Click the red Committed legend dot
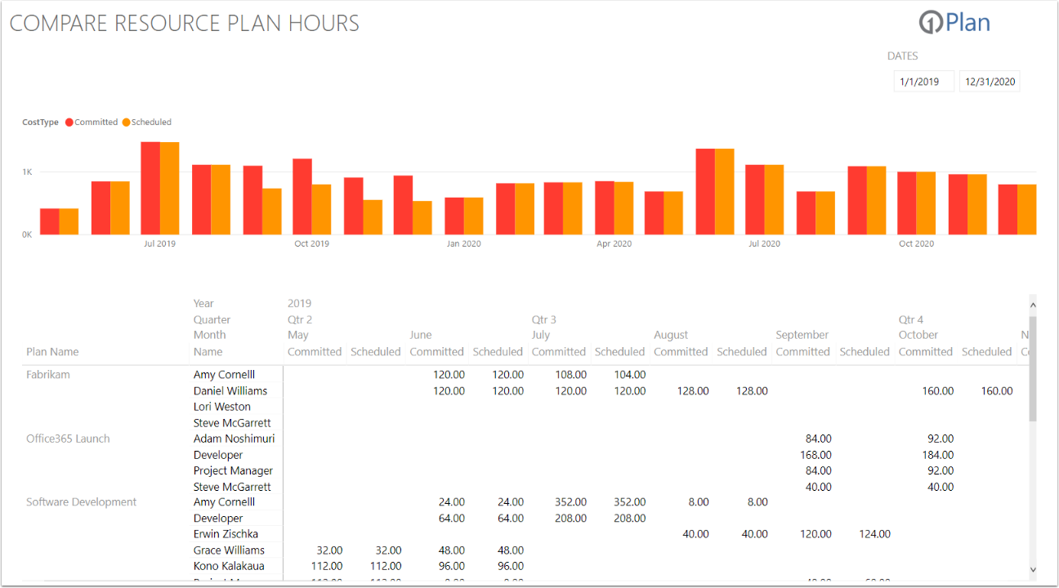The image size is (1059, 588). coord(69,122)
